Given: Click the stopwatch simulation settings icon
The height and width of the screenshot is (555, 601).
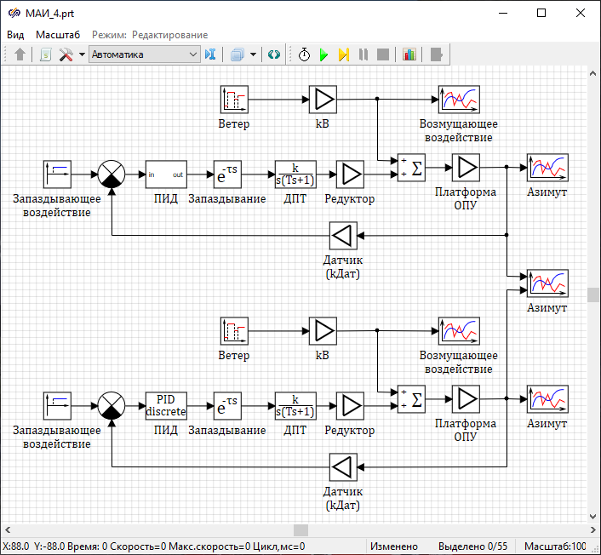Looking at the screenshot, I should click(304, 54).
